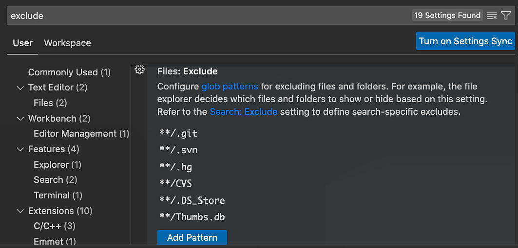Screen dimensions: 518x248
Task: Select Commonly Used in the settings tree
Action: point(69,72)
